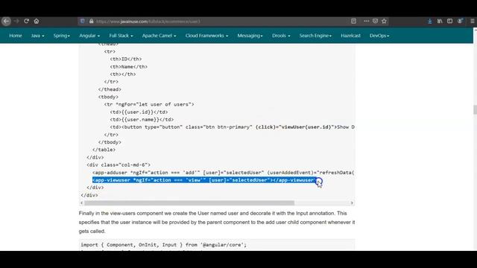Expand the Angular dropdown menu
The height and width of the screenshot is (268, 477).
(x=89, y=36)
